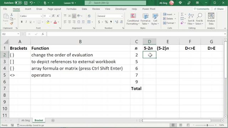Switch to Page Break Preview icon

click(x=188, y=125)
